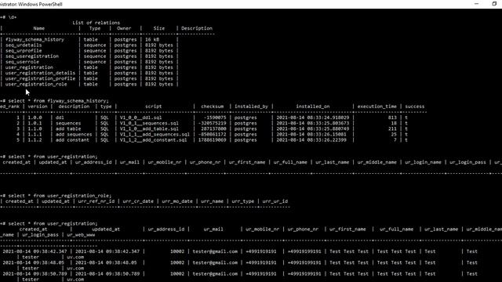The width and height of the screenshot is (502, 282).
Task: Click the '16 kB' size value
Action: [x=152, y=40]
